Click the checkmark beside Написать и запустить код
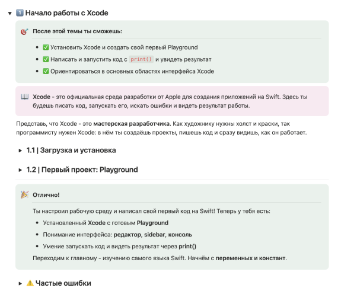Image resolution: width=341 pixels, height=291 pixels. 46,59
